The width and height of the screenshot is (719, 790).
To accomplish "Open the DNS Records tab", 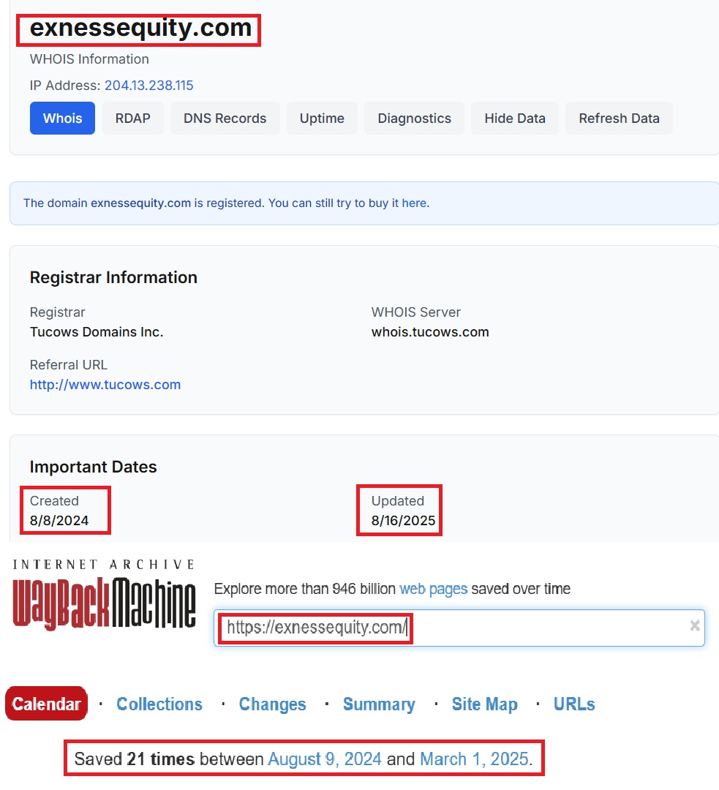I will [x=225, y=118].
